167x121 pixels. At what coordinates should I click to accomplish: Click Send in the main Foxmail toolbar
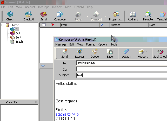point(43,16)
